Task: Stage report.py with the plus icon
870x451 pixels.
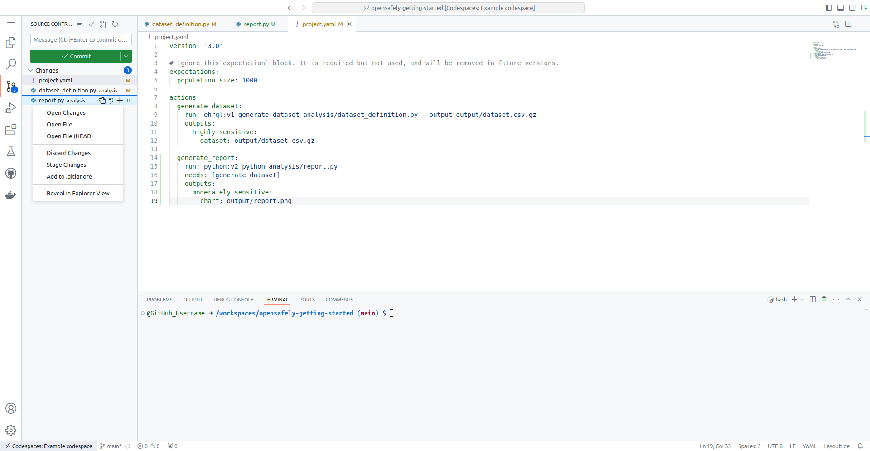Action: (120, 101)
